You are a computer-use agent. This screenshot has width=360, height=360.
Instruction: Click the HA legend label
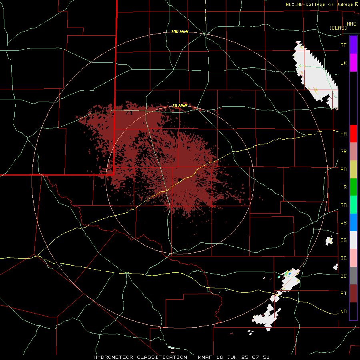click(x=343, y=134)
